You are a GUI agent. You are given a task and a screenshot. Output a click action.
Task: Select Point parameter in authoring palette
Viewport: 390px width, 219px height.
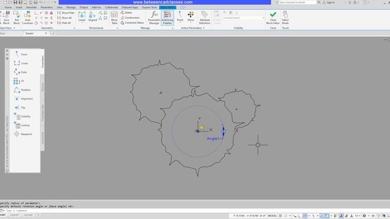[21, 54]
